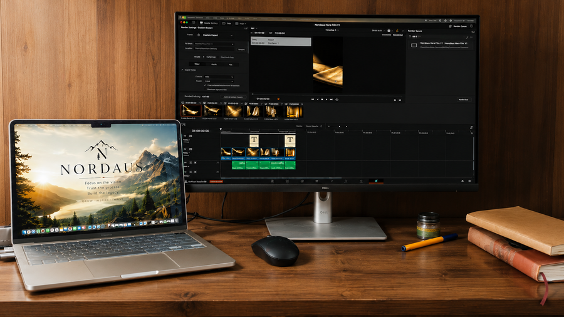Set mark in point icon under viewer

(x=395, y=100)
